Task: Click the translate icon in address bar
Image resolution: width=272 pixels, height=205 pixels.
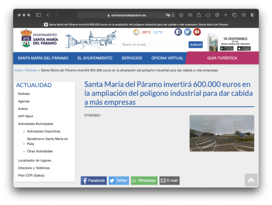Action: (167, 15)
